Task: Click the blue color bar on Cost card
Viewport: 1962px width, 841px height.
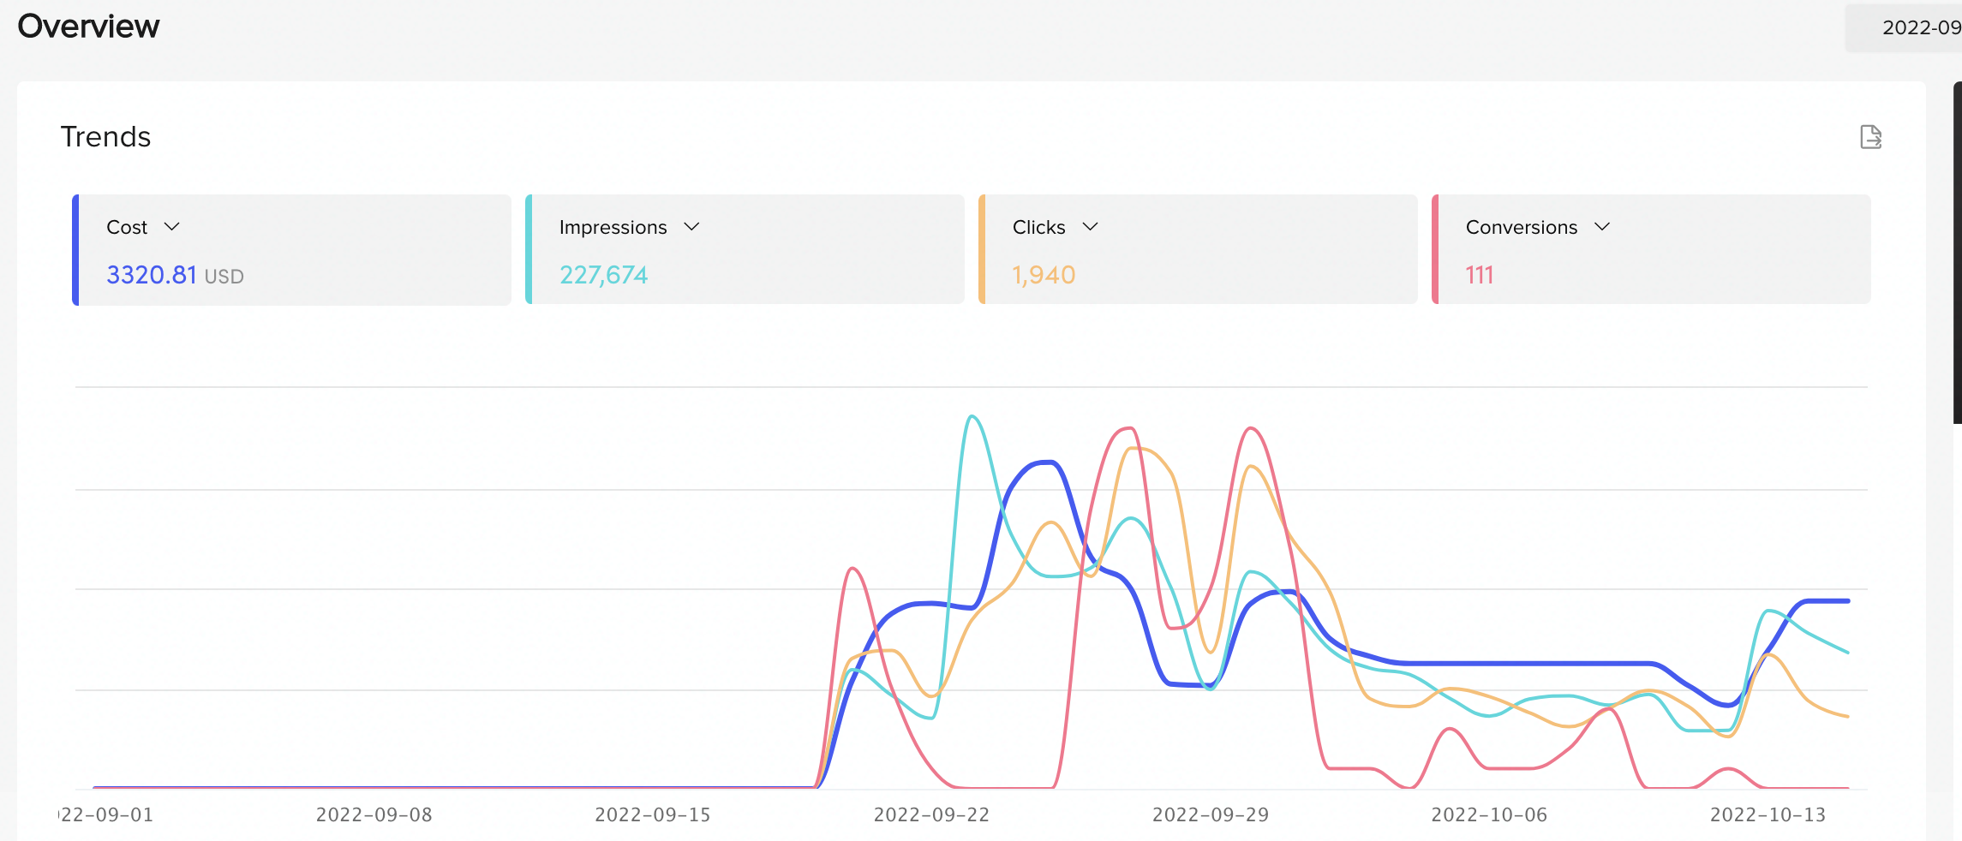Action: 75,249
